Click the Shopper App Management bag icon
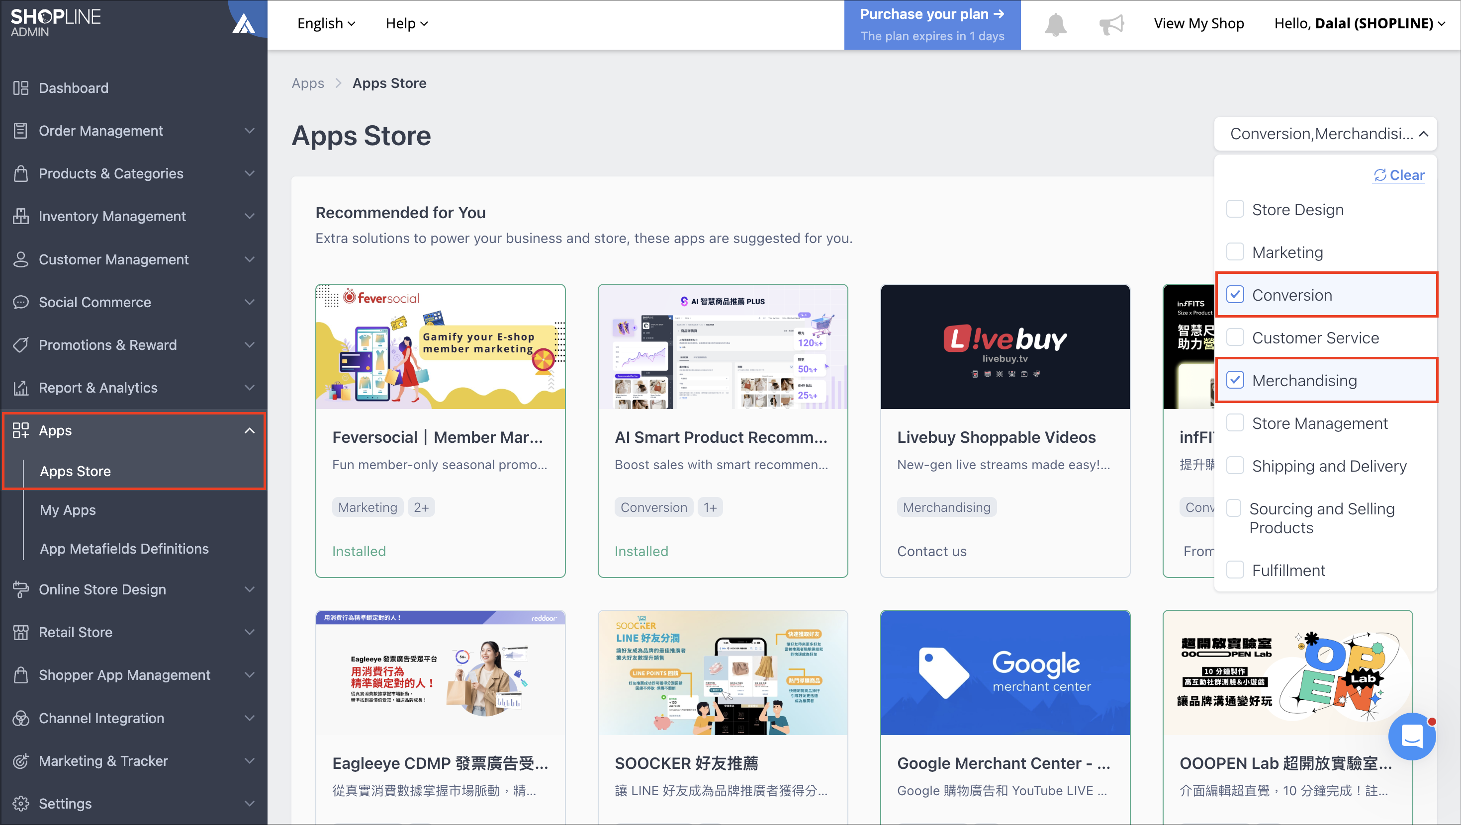This screenshot has height=825, width=1461. tap(21, 675)
